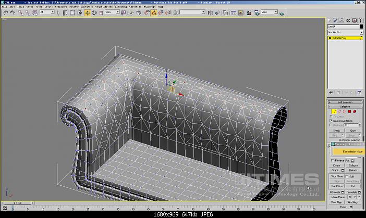
Task: Open the Material Editor icon
Action: (249, 13)
